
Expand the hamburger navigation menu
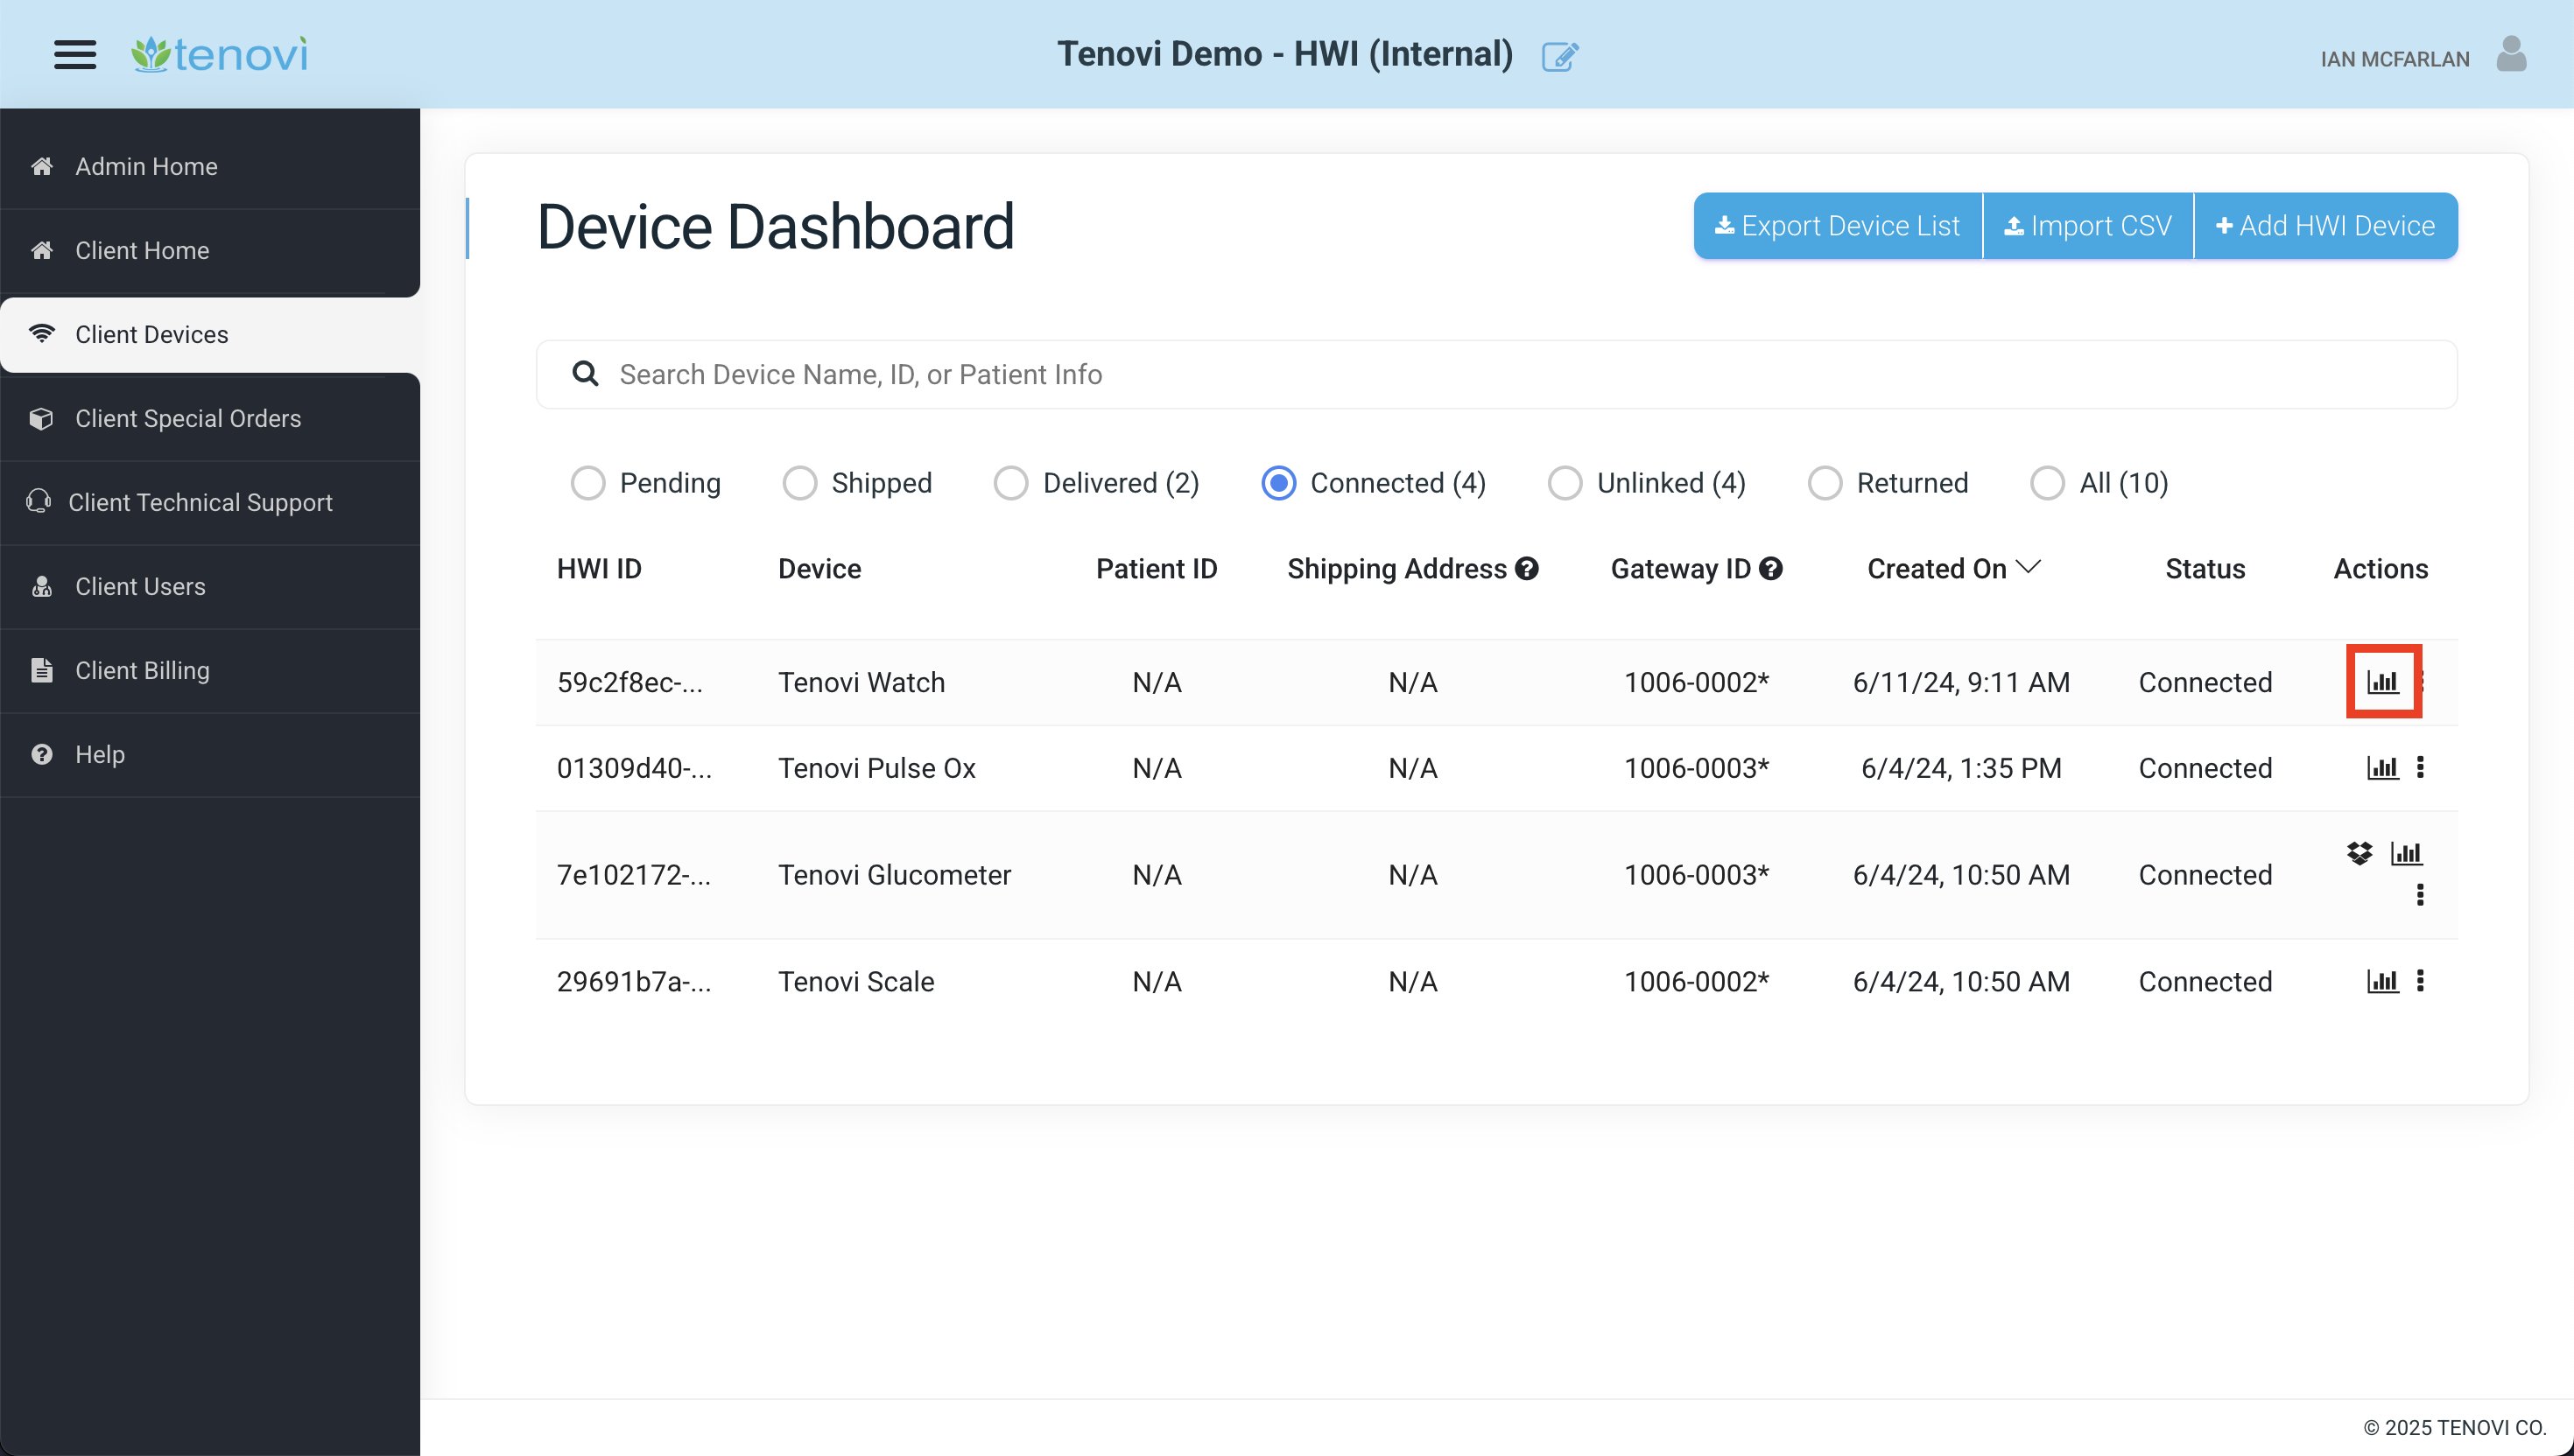click(74, 53)
